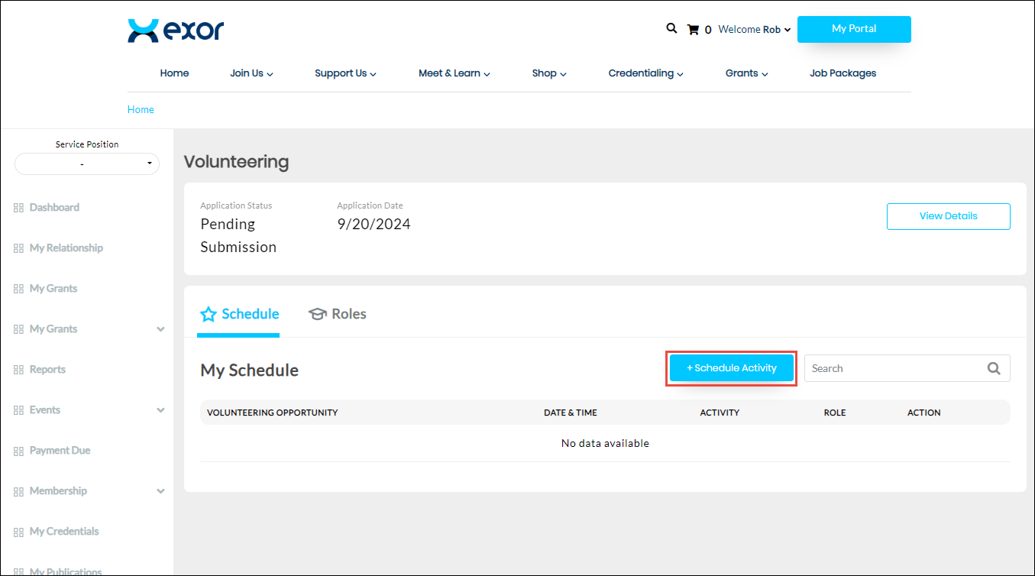The height and width of the screenshot is (576, 1035).
Task: Switch to the Roles tab
Action: click(x=338, y=314)
